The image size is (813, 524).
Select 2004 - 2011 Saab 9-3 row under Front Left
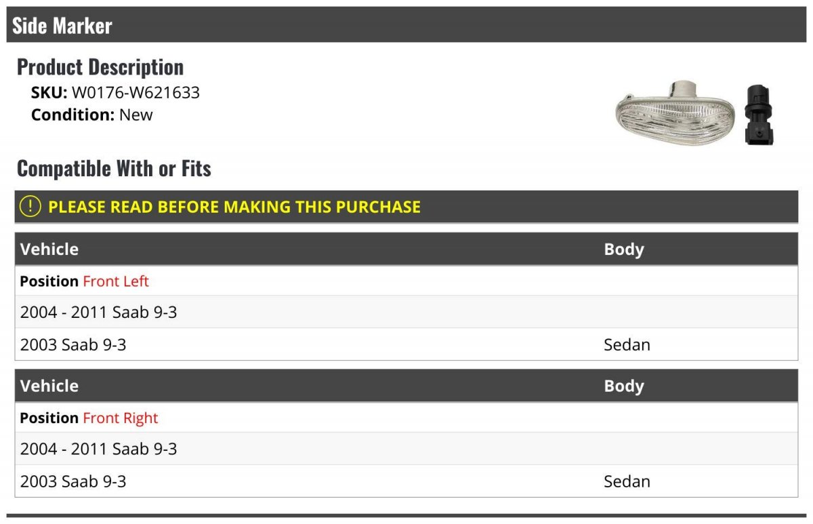click(x=406, y=312)
